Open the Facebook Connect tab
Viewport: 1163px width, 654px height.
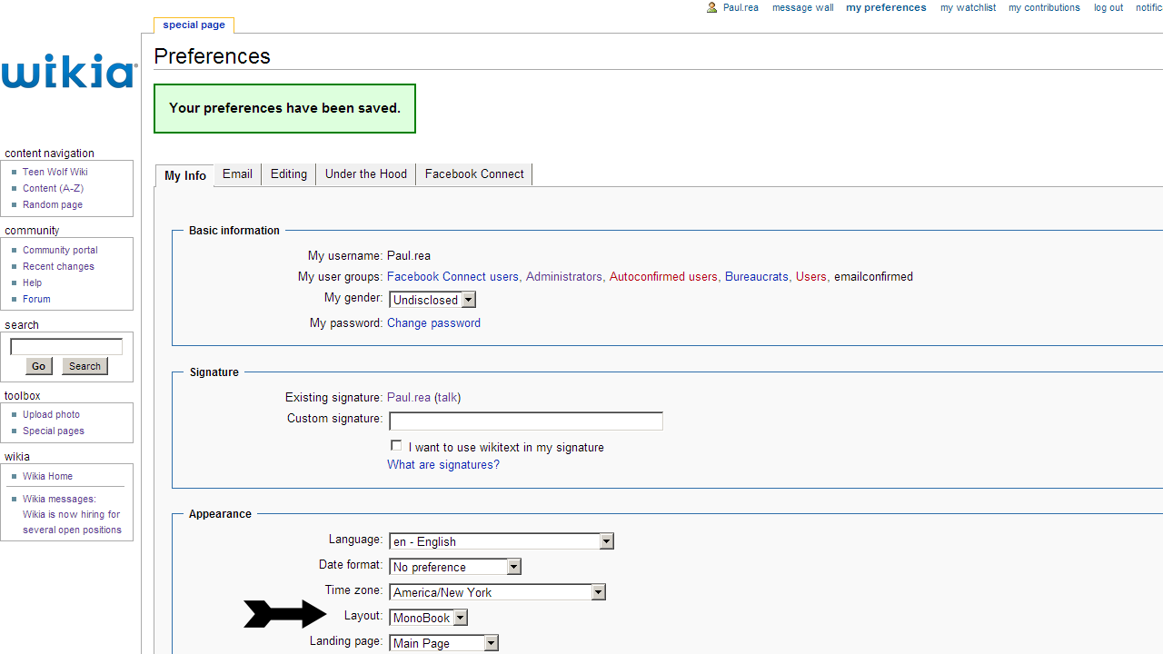coord(474,174)
